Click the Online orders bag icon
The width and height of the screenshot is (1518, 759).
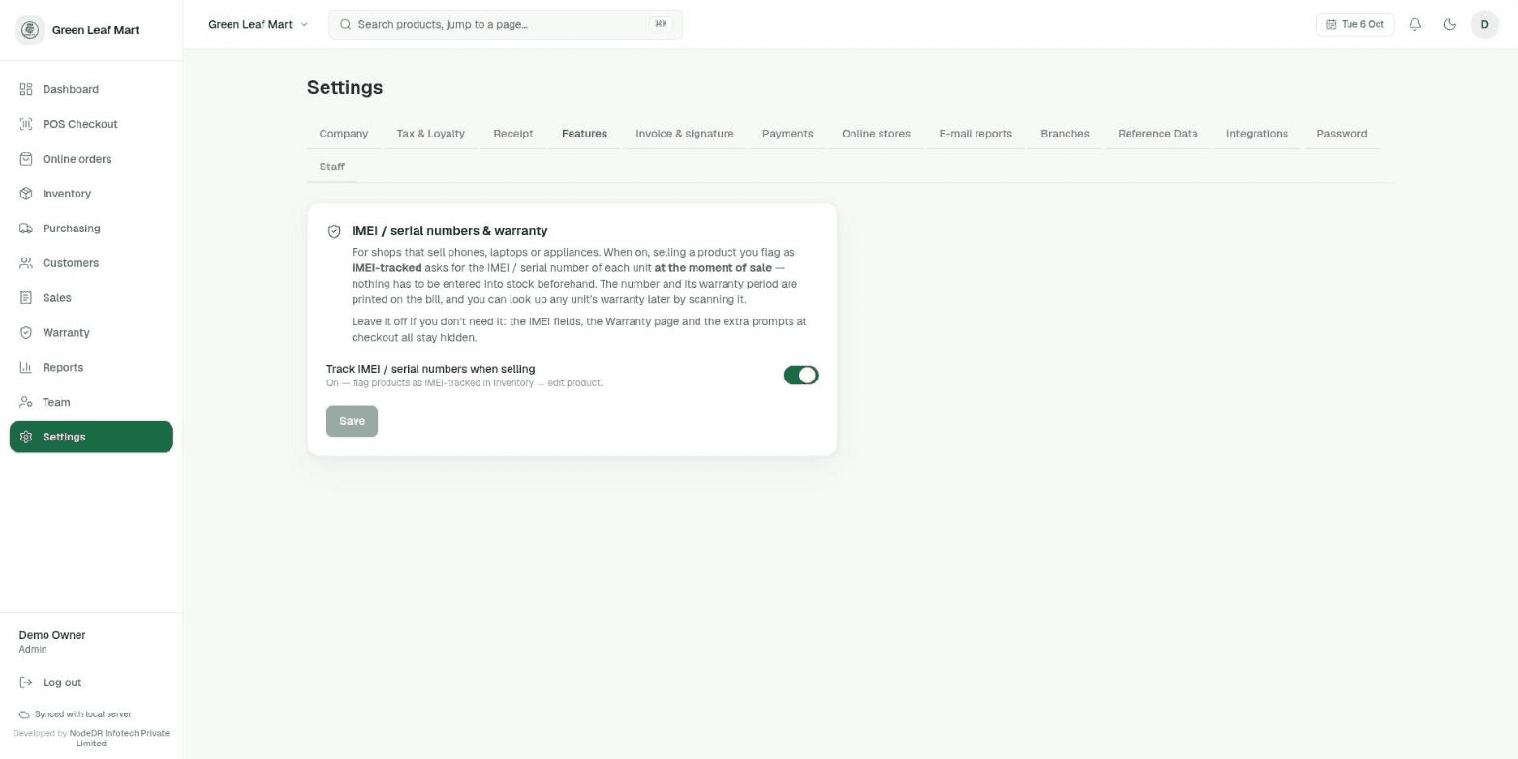tap(26, 159)
